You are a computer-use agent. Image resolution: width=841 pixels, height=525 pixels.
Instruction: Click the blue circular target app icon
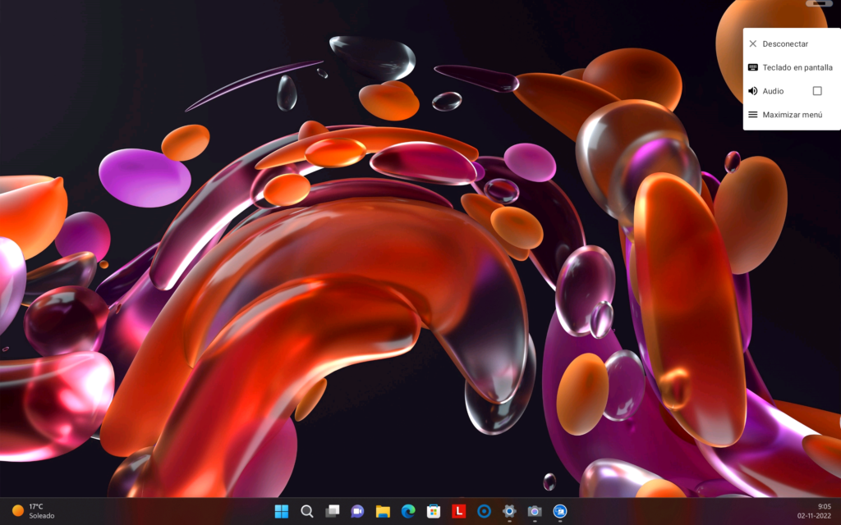(484, 510)
